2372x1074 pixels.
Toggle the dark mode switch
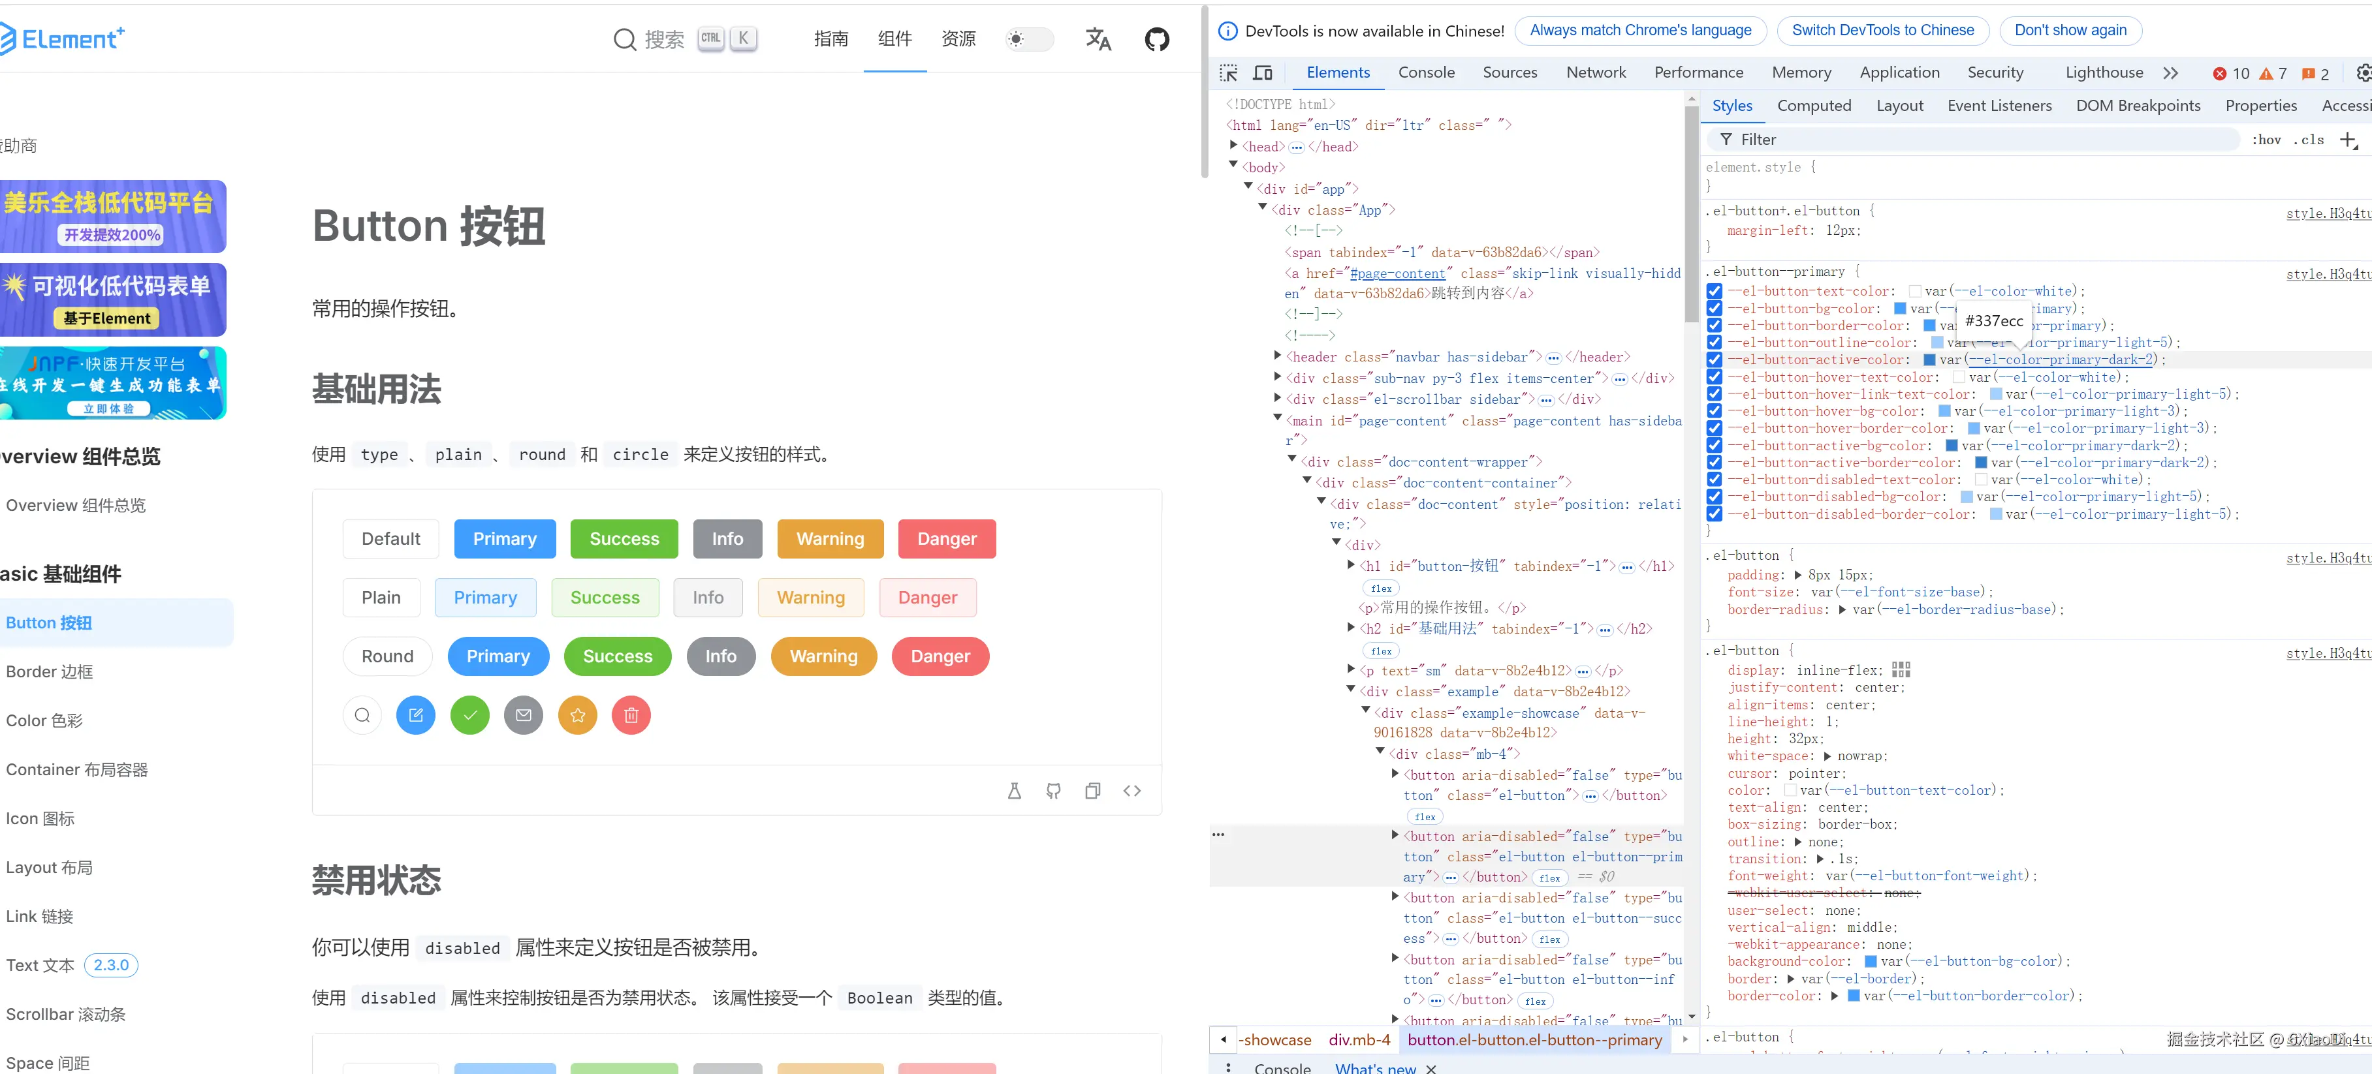click(1028, 38)
